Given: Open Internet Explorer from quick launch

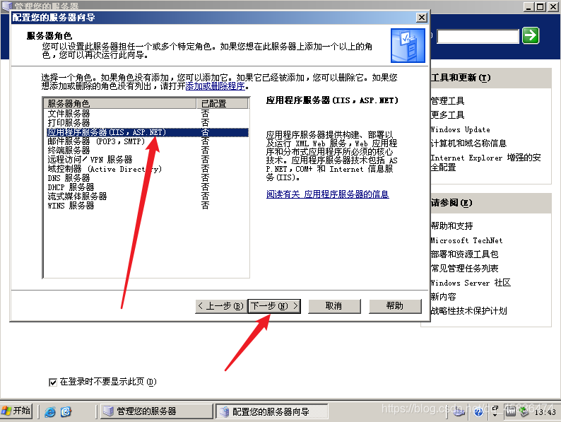Looking at the screenshot, I should 50,412.
